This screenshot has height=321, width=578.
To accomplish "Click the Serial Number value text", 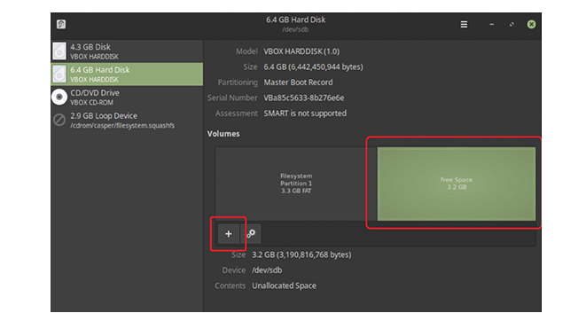I will 304,98.
